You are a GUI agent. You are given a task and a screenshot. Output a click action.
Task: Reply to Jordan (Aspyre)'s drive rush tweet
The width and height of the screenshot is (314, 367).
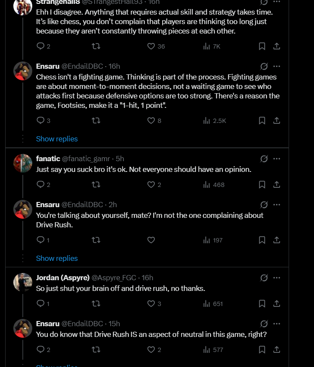click(x=40, y=303)
